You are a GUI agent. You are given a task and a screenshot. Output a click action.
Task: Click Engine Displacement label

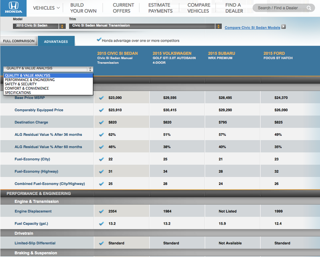tap(33, 211)
